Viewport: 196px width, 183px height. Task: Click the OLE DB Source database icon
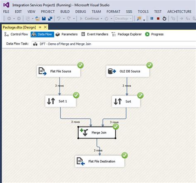click(112, 71)
